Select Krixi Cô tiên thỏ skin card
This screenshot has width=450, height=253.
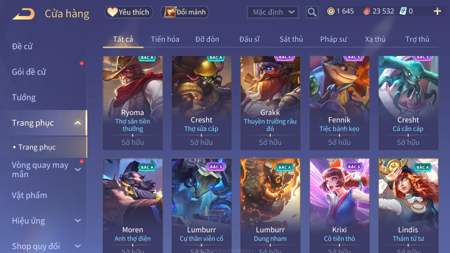[339, 206]
